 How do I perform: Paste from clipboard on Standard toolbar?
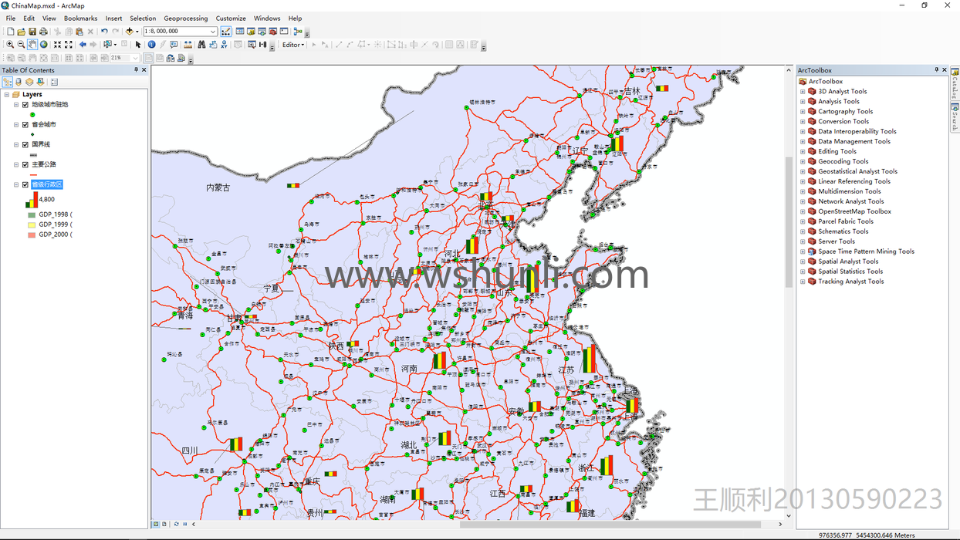pos(79,32)
